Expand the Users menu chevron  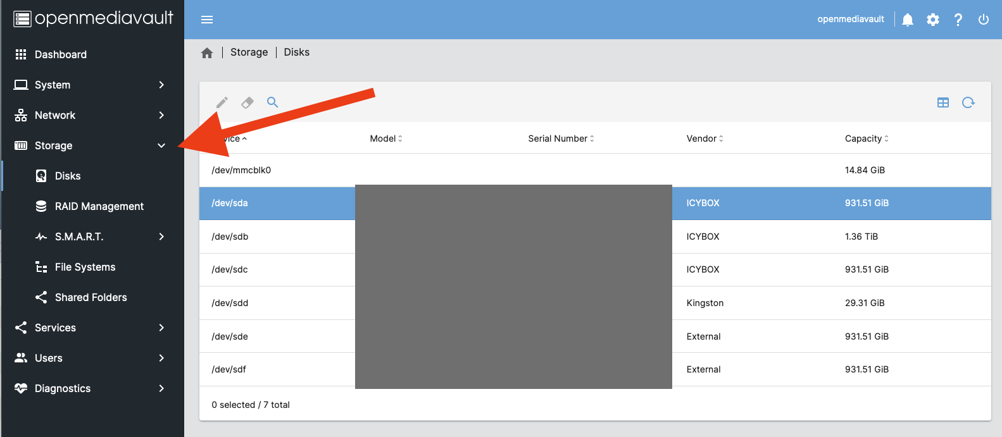[x=161, y=358]
